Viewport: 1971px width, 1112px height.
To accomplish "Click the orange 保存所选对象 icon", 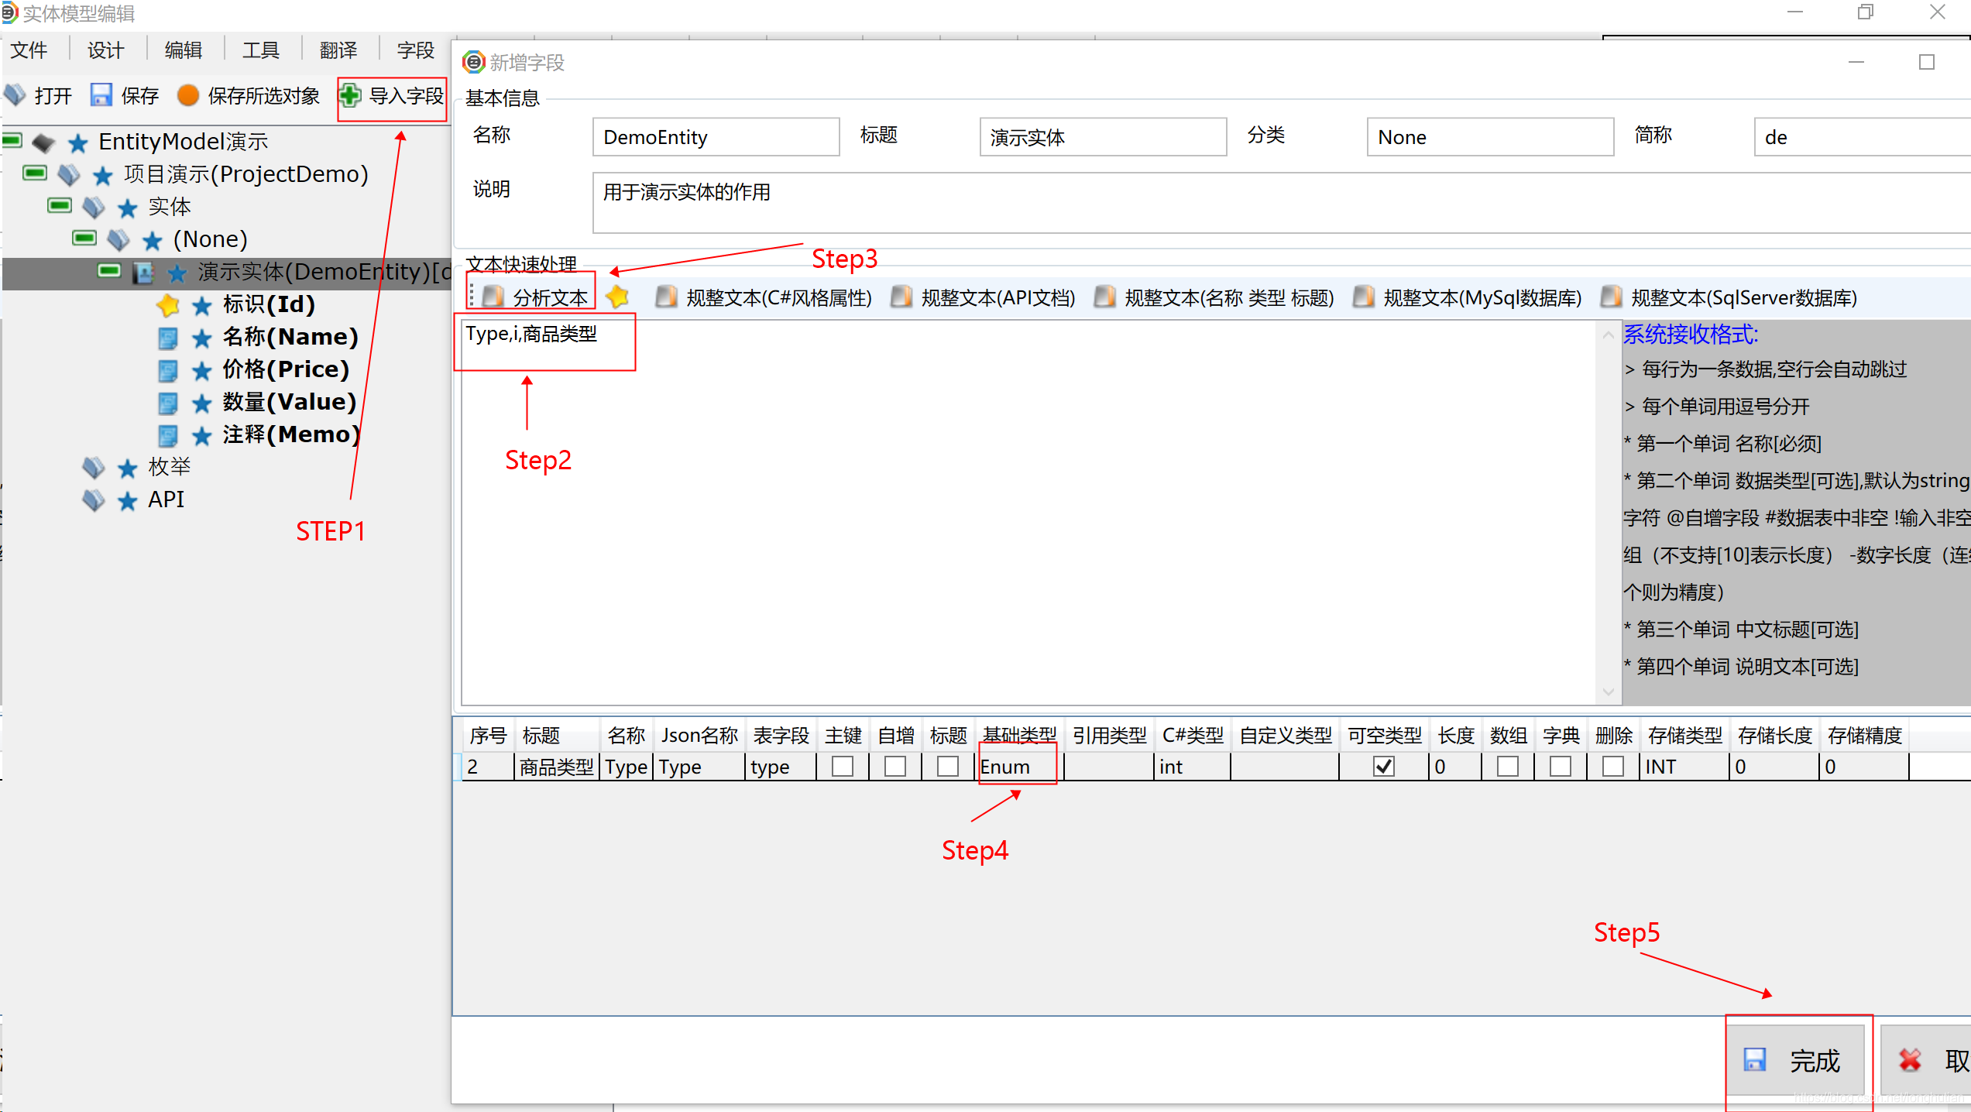I will pyautogui.click(x=187, y=95).
